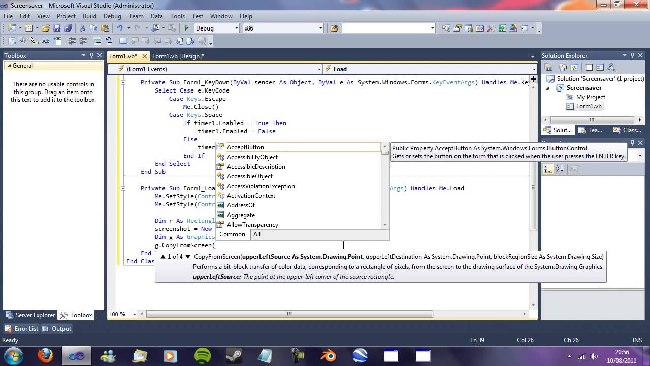Click the IntelliSense list scroll down arrow
The image size is (650, 366).
[385, 224]
